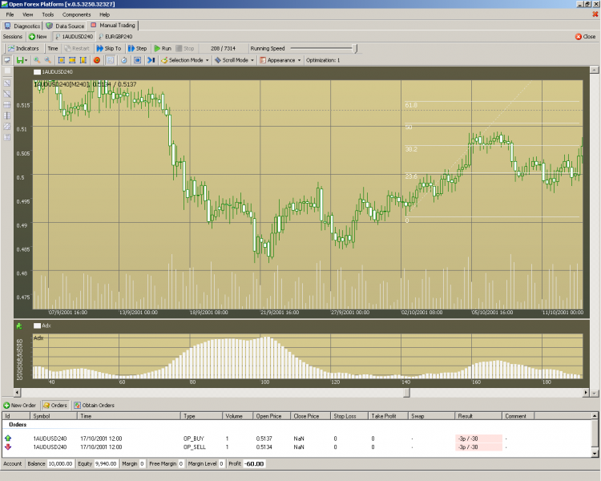Viewport: 601px width, 481px height.
Task: Adjust the Running Speed slider
Action: 355,48
